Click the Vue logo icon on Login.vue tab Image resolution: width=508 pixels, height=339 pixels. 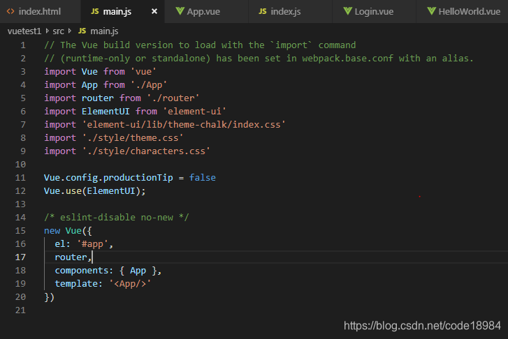[x=347, y=11]
